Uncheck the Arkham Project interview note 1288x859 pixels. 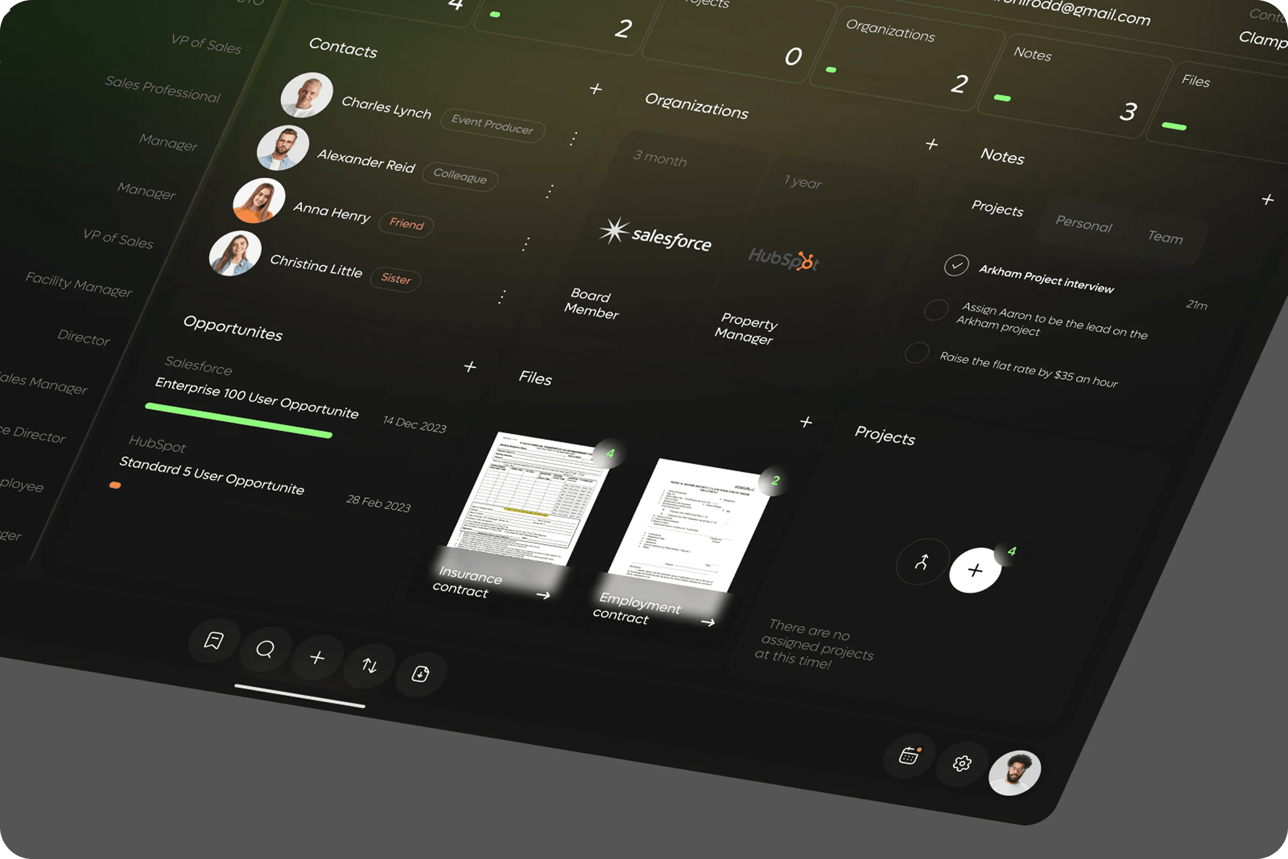click(956, 266)
